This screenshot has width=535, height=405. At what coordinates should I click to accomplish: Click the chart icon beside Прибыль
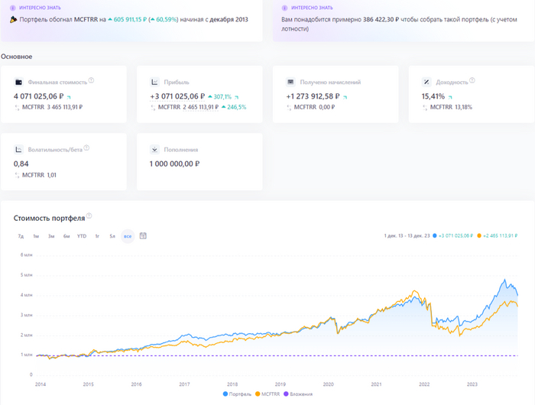155,82
